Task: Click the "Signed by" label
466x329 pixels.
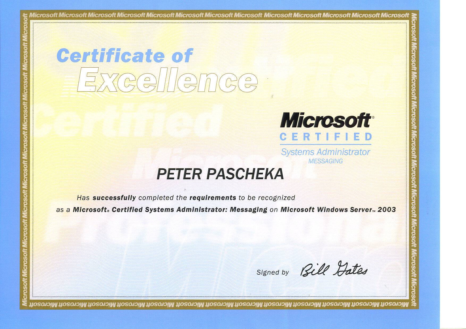Action: [x=272, y=272]
